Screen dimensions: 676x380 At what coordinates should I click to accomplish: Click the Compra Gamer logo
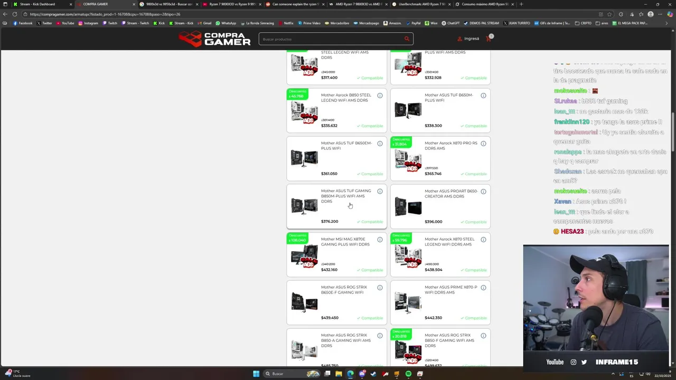[214, 38]
